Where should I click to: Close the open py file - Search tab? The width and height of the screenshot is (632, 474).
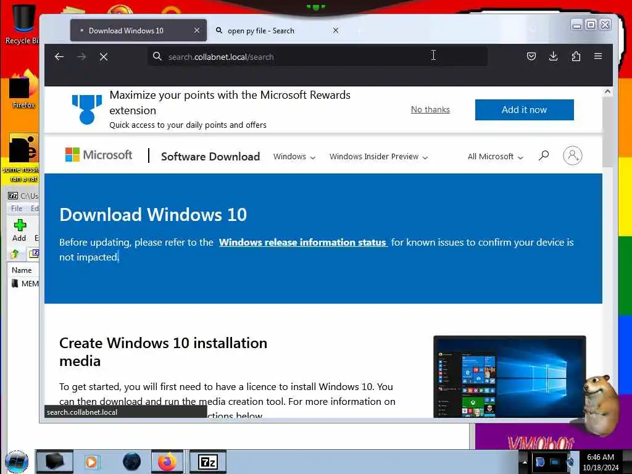(336, 30)
